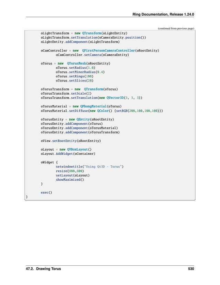Click the line 'oTorusMaterial = new QPhongMaterial(oTorus)'
220x285 pixels.
click(81, 106)
